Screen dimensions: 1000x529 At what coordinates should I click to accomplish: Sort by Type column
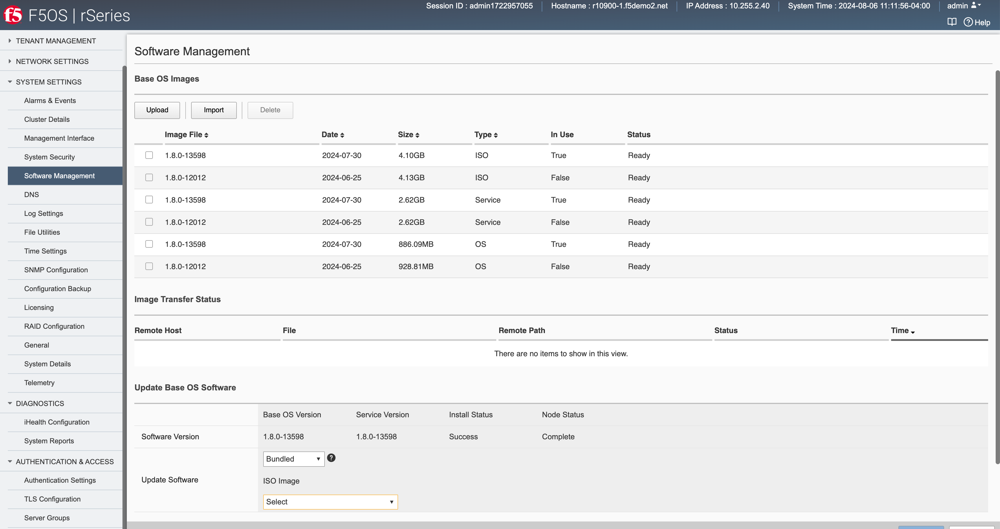(486, 135)
